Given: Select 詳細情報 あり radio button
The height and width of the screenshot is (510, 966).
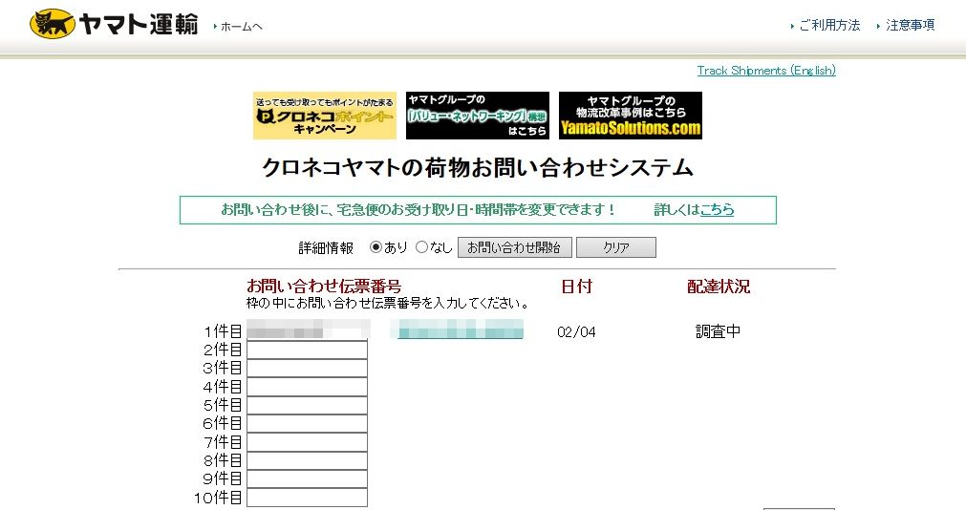Looking at the screenshot, I should (x=376, y=247).
